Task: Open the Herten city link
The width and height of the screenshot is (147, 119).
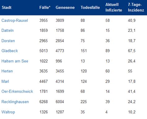Action: (x=7, y=71)
